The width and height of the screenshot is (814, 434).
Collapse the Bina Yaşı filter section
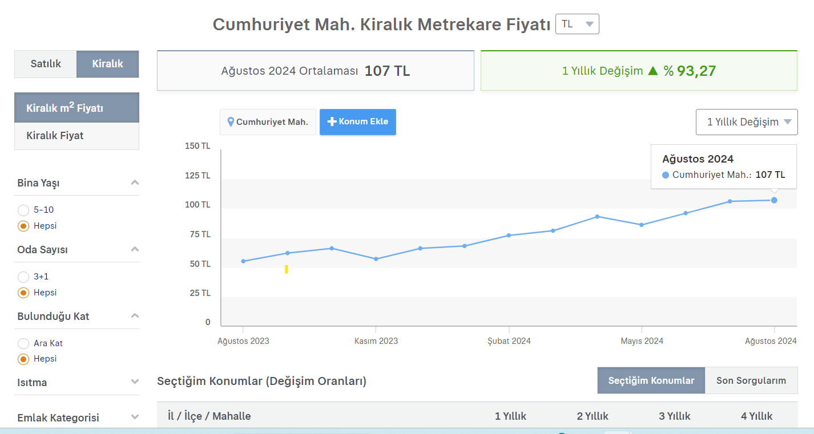[135, 183]
